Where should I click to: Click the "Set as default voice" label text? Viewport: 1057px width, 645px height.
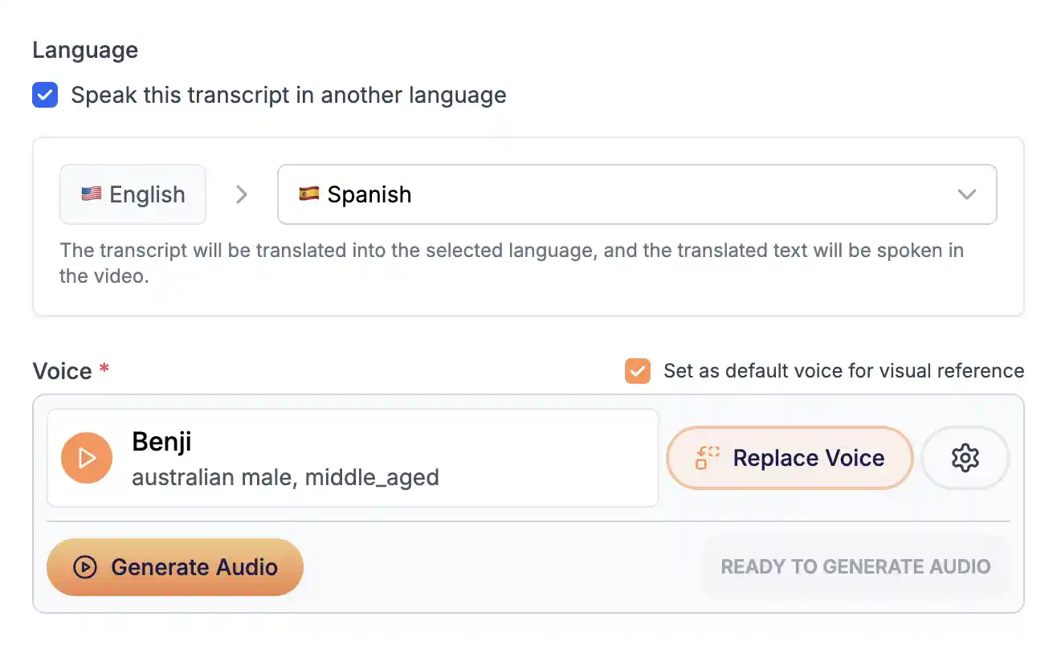(x=843, y=371)
